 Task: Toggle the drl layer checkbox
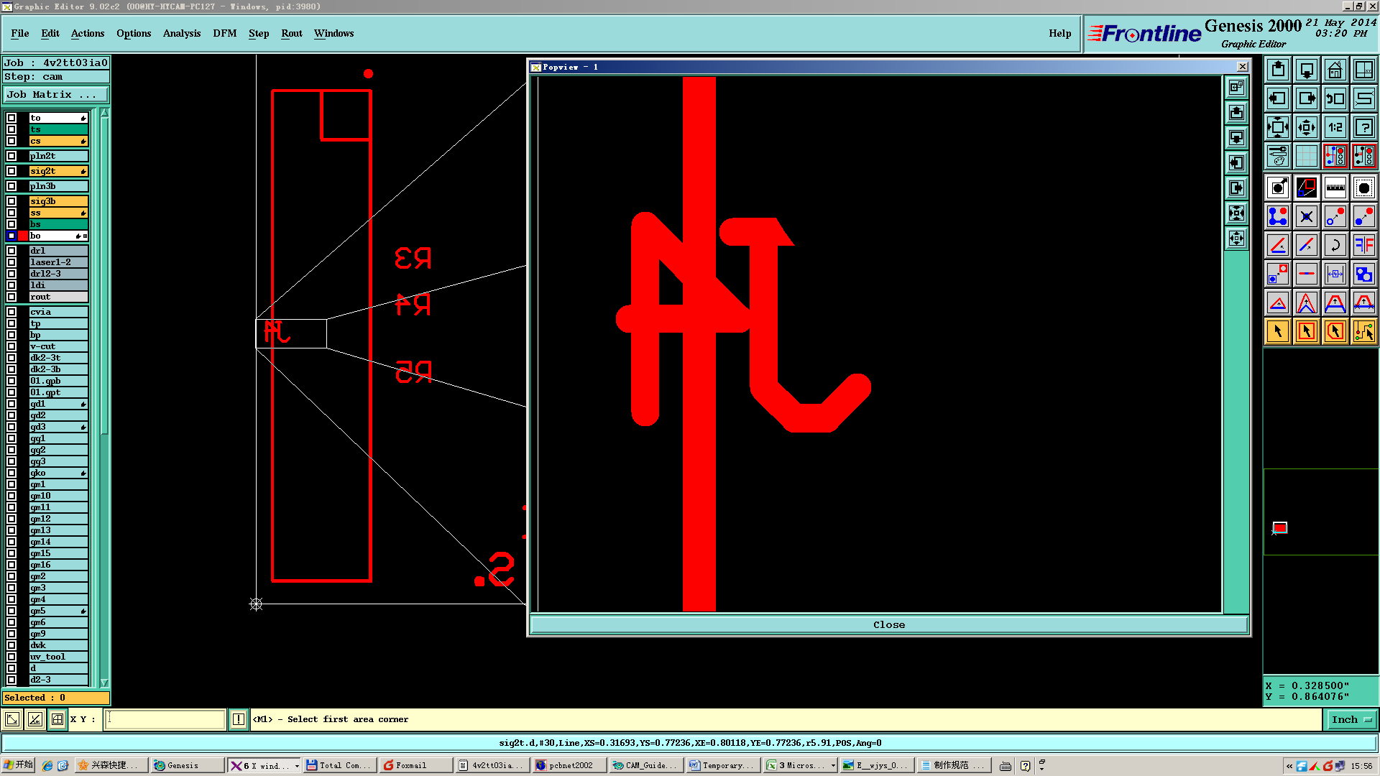click(11, 251)
